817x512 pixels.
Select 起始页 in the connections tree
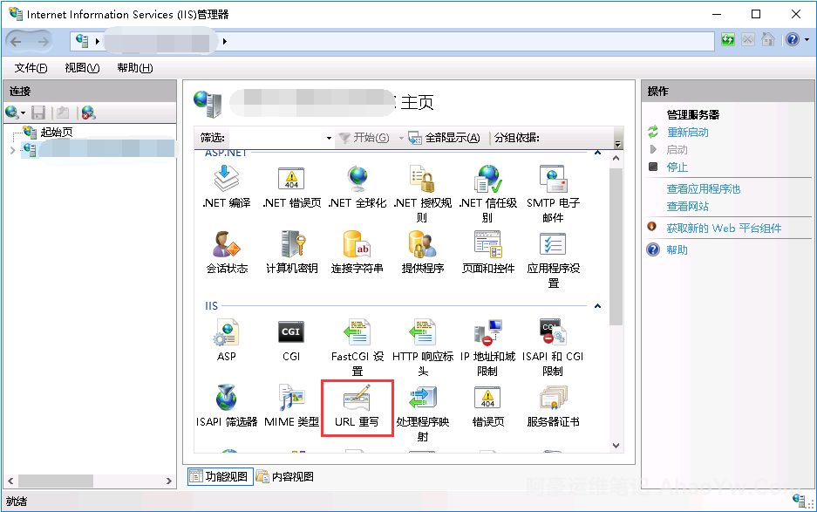click(x=56, y=133)
